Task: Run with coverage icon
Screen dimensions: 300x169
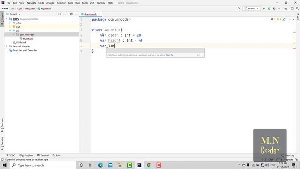Action: (x=274, y=8)
